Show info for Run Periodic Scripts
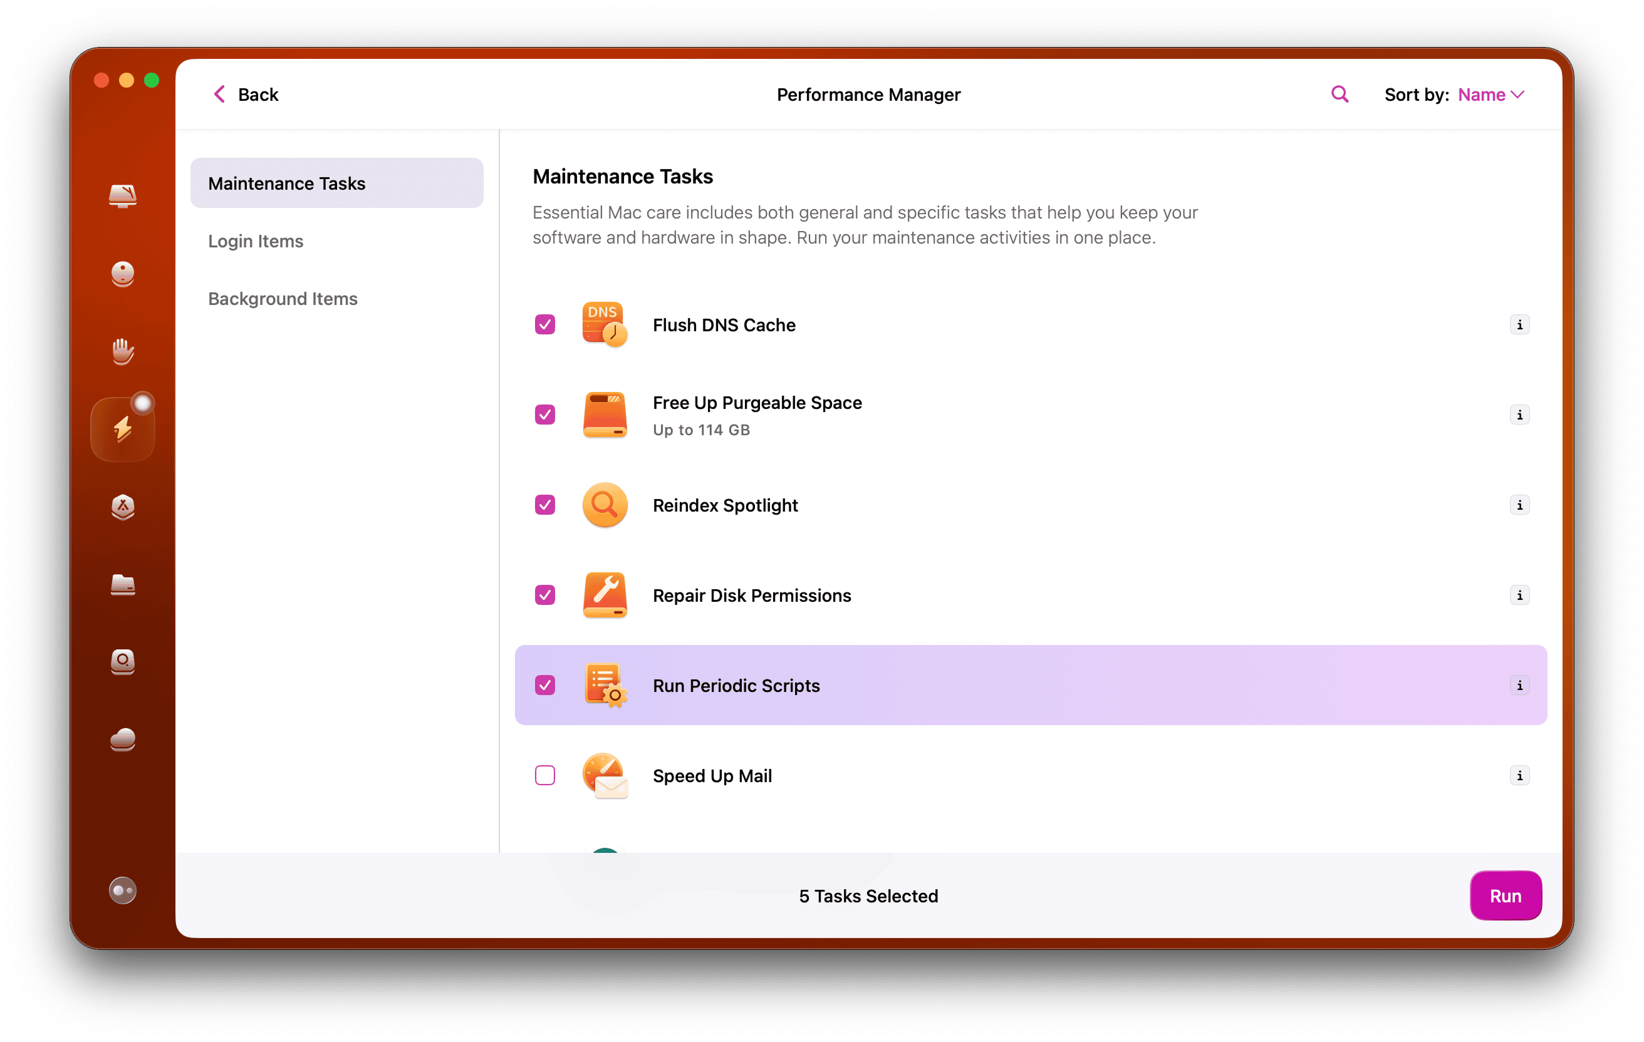This screenshot has height=1042, width=1644. tap(1520, 686)
